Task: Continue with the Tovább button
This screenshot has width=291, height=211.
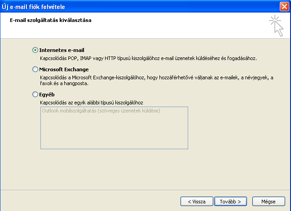Action: tap(230, 202)
